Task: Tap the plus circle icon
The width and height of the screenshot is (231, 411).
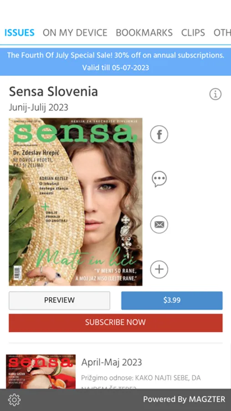Action: point(159,269)
